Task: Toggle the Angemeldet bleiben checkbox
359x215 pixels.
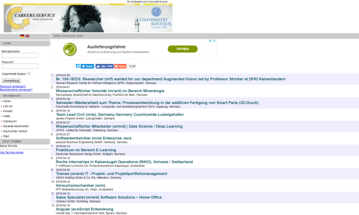Action: click(29, 73)
